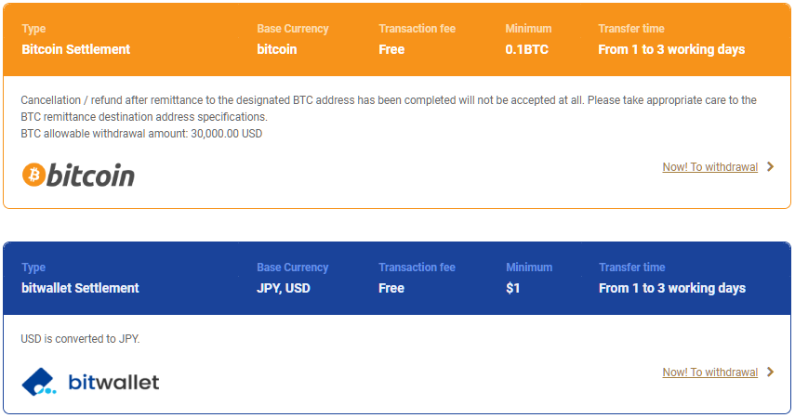Click the 'USD is converted to JPY' note
Screen dimensions: 795x418
coord(80,339)
